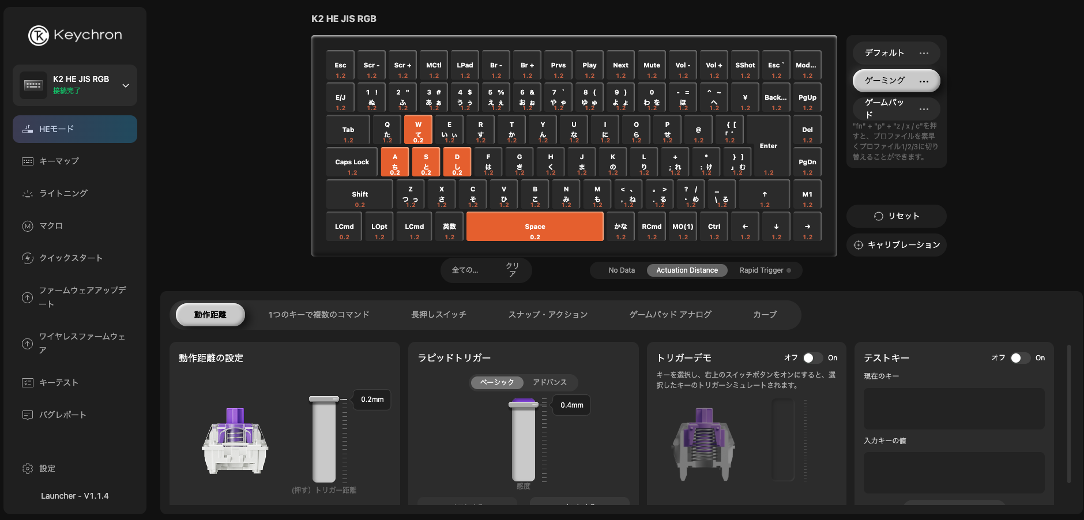Open the キーマップ keyboard icon
Screen dimensions: 1084x520
click(x=28, y=161)
